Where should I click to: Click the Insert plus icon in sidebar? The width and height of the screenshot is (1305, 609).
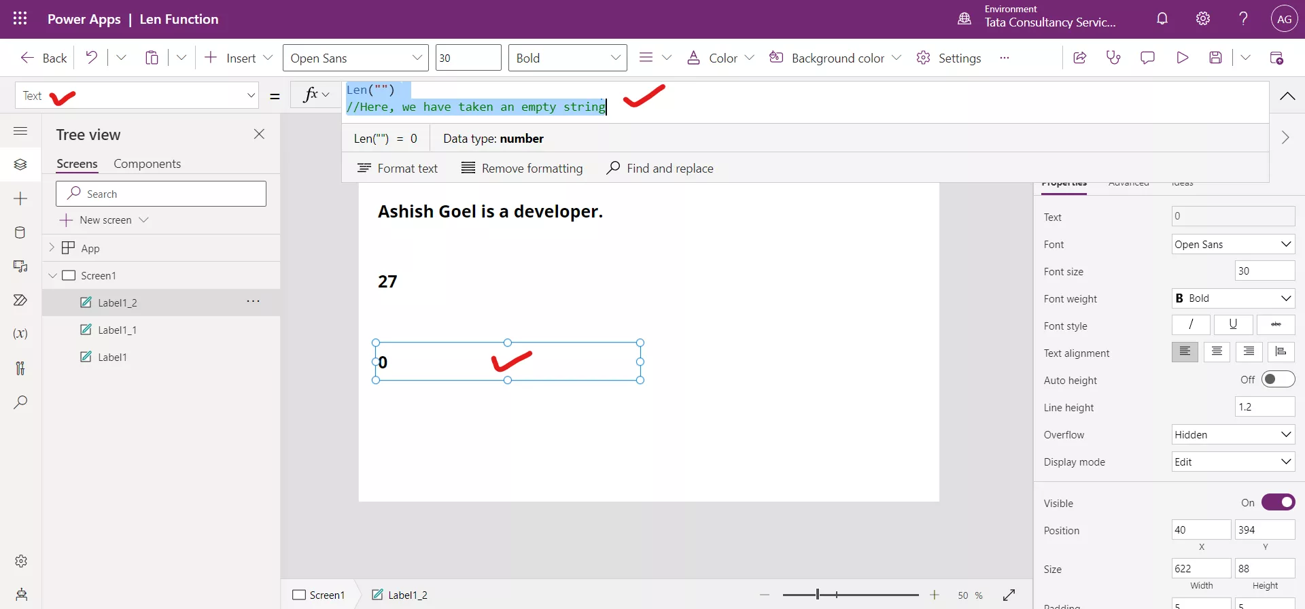[20, 198]
